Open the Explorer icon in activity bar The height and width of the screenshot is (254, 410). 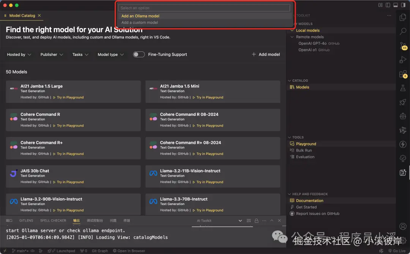(x=403, y=17)
